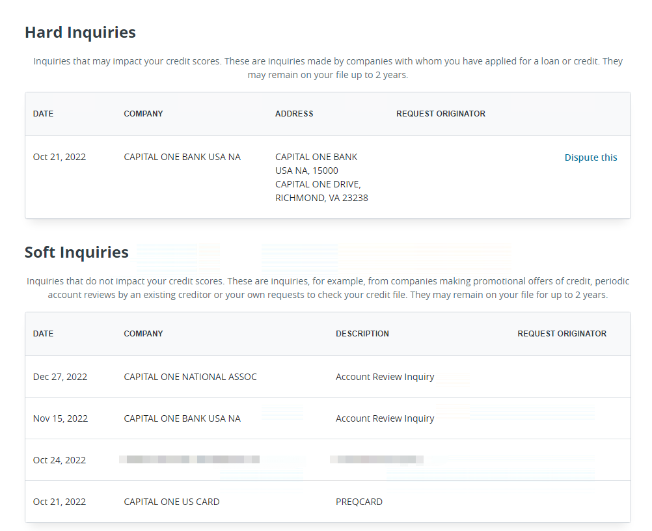Select the RICHMOND, VA 23238 address line
652x531 pixels.
[321, 198]
